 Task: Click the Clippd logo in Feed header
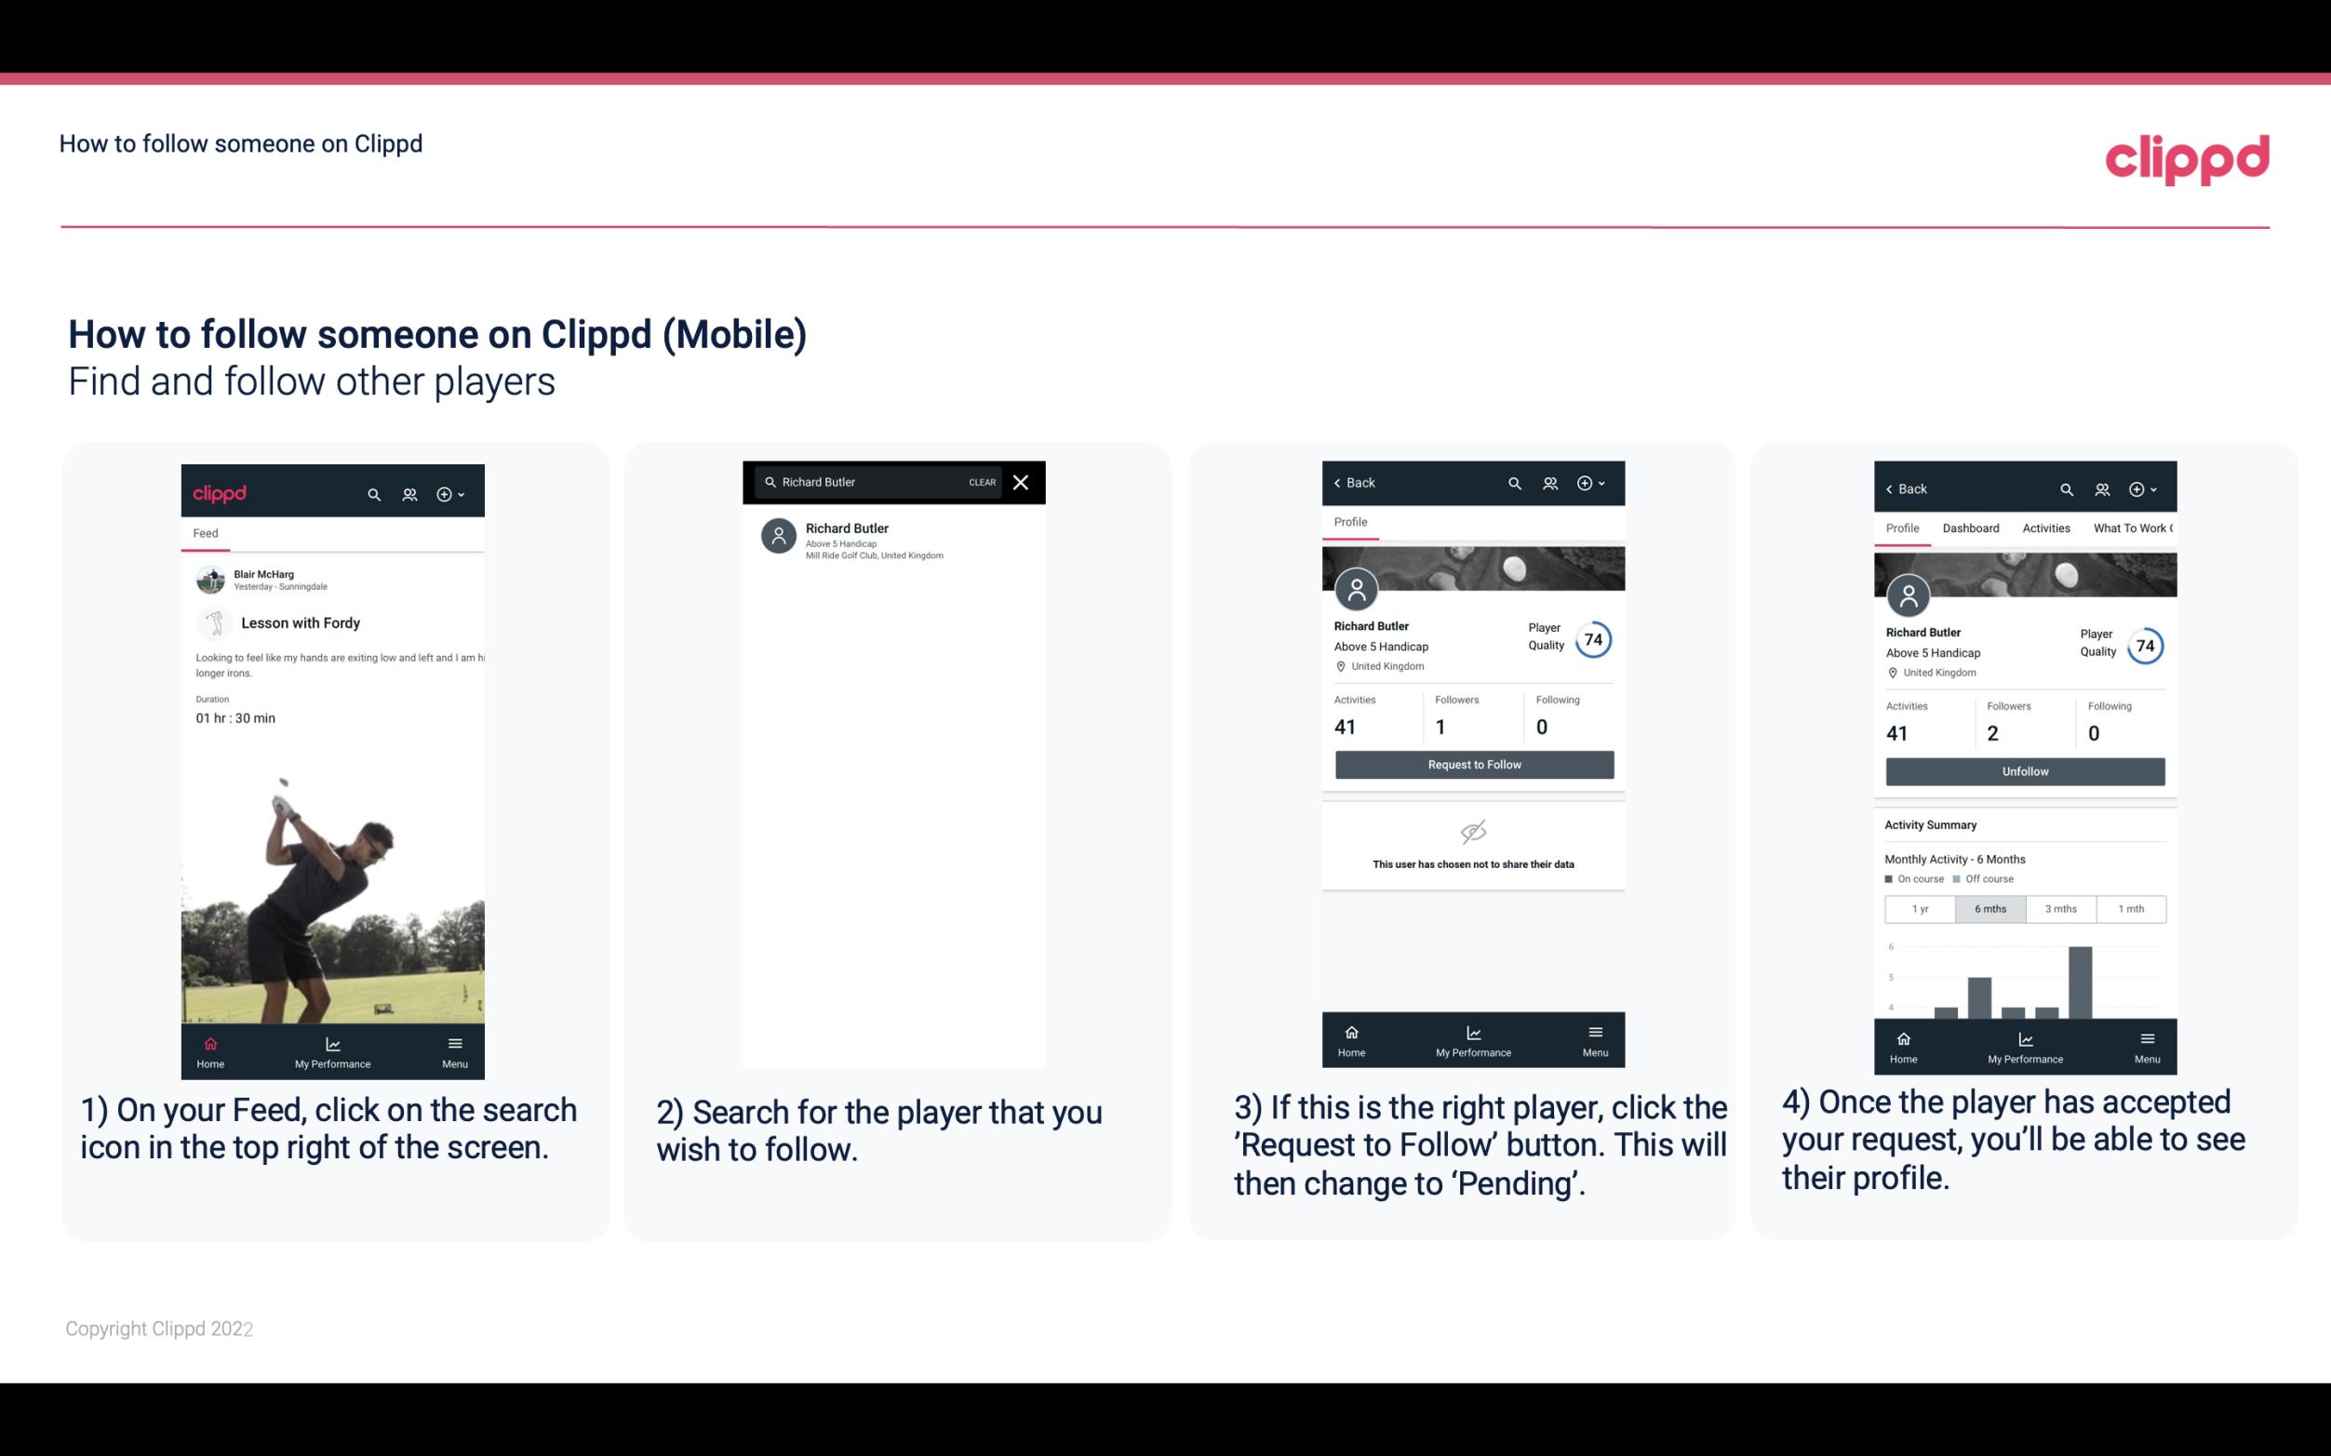pos(218,493)
